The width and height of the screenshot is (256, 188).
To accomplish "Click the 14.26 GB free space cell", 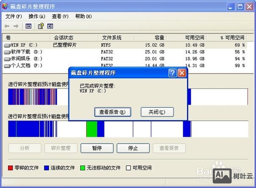I will 195,52.
